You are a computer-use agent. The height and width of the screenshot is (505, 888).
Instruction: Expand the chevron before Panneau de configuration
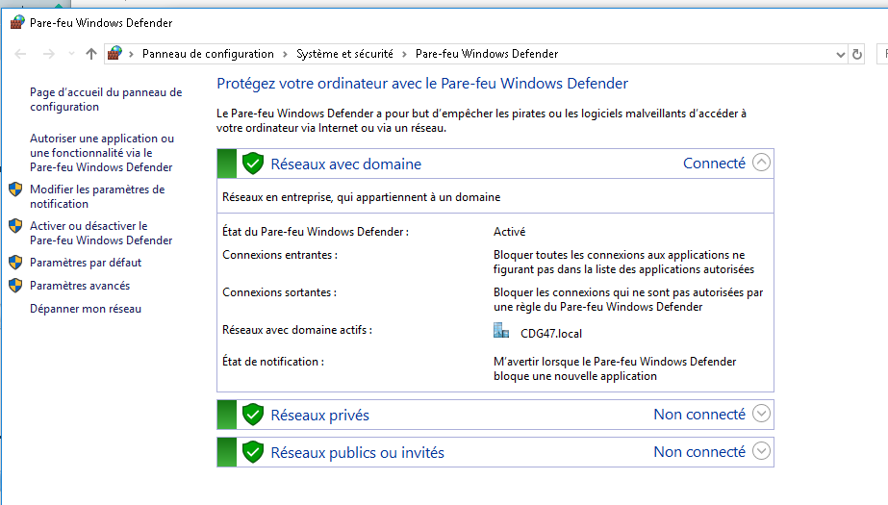[x=132, y=54]
